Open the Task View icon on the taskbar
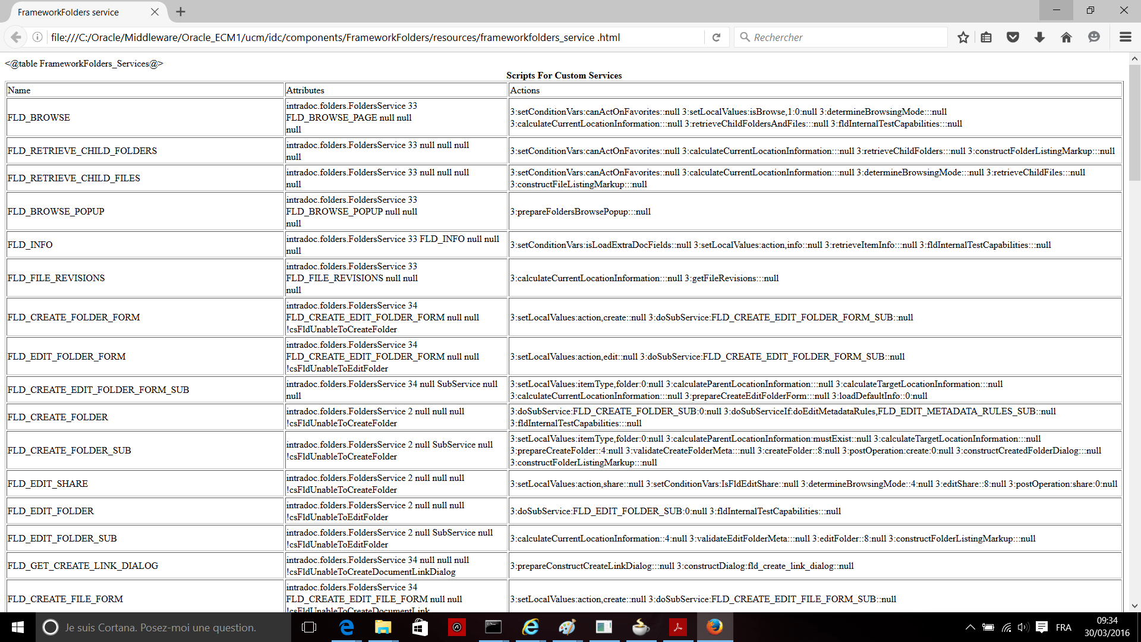The height and width of the screenshot is (642, 1141). tap(309, 627)
